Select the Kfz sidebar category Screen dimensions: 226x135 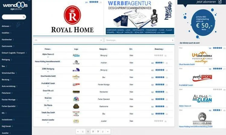3,113
